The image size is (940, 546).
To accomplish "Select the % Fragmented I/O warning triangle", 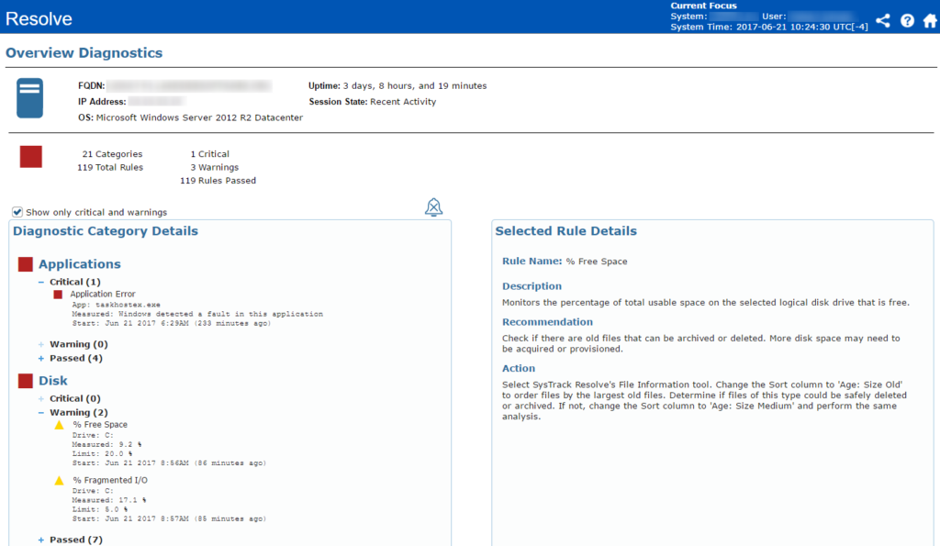I will 60,480.
